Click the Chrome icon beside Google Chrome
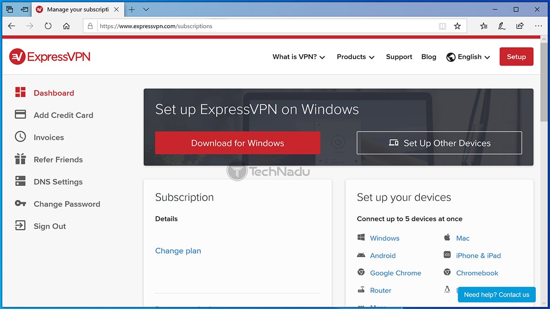 coord(361,272)
